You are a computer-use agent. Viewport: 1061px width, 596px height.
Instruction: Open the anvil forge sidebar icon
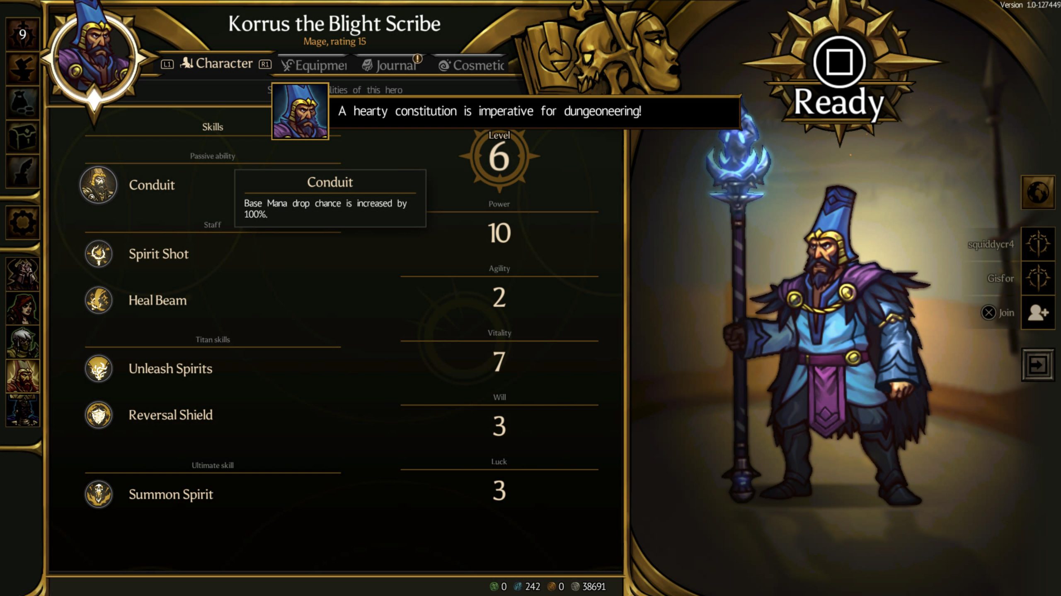click(x=22, y=69)
